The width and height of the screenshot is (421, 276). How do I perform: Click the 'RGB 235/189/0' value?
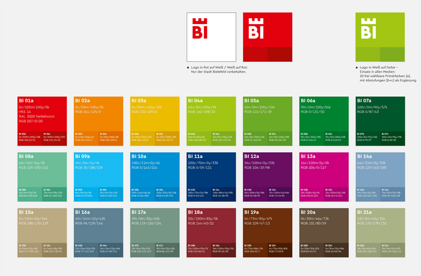pyautogui.click(x=144, y=112)
